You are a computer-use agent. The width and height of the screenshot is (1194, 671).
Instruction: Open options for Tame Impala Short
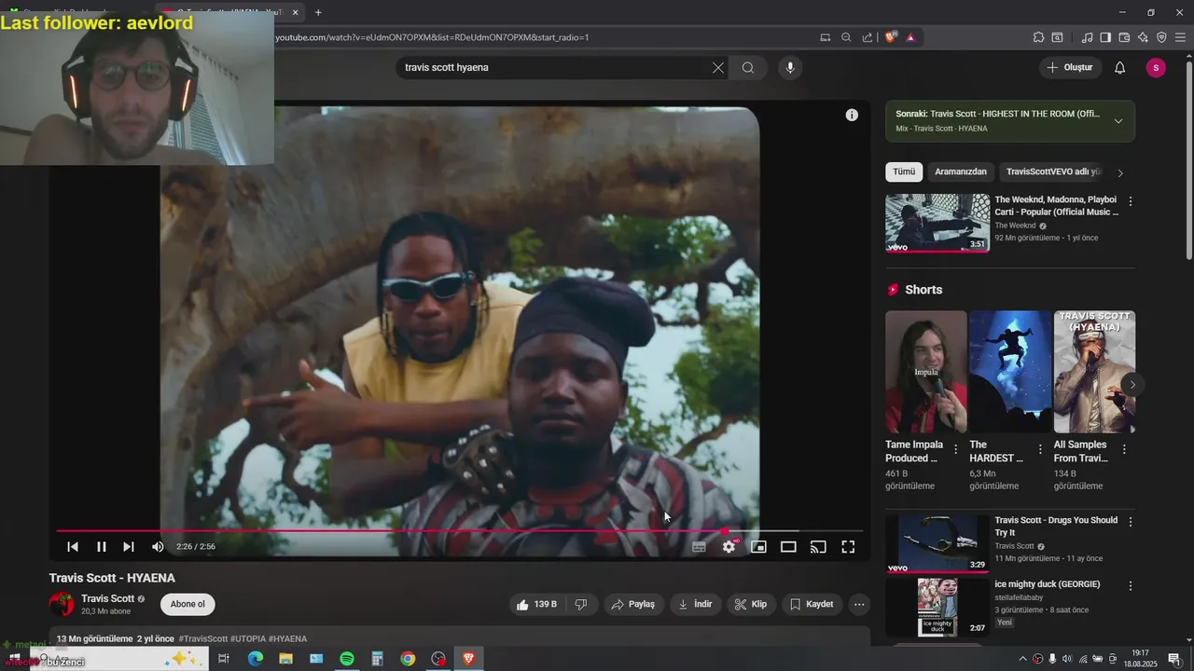tap(955, 449)
